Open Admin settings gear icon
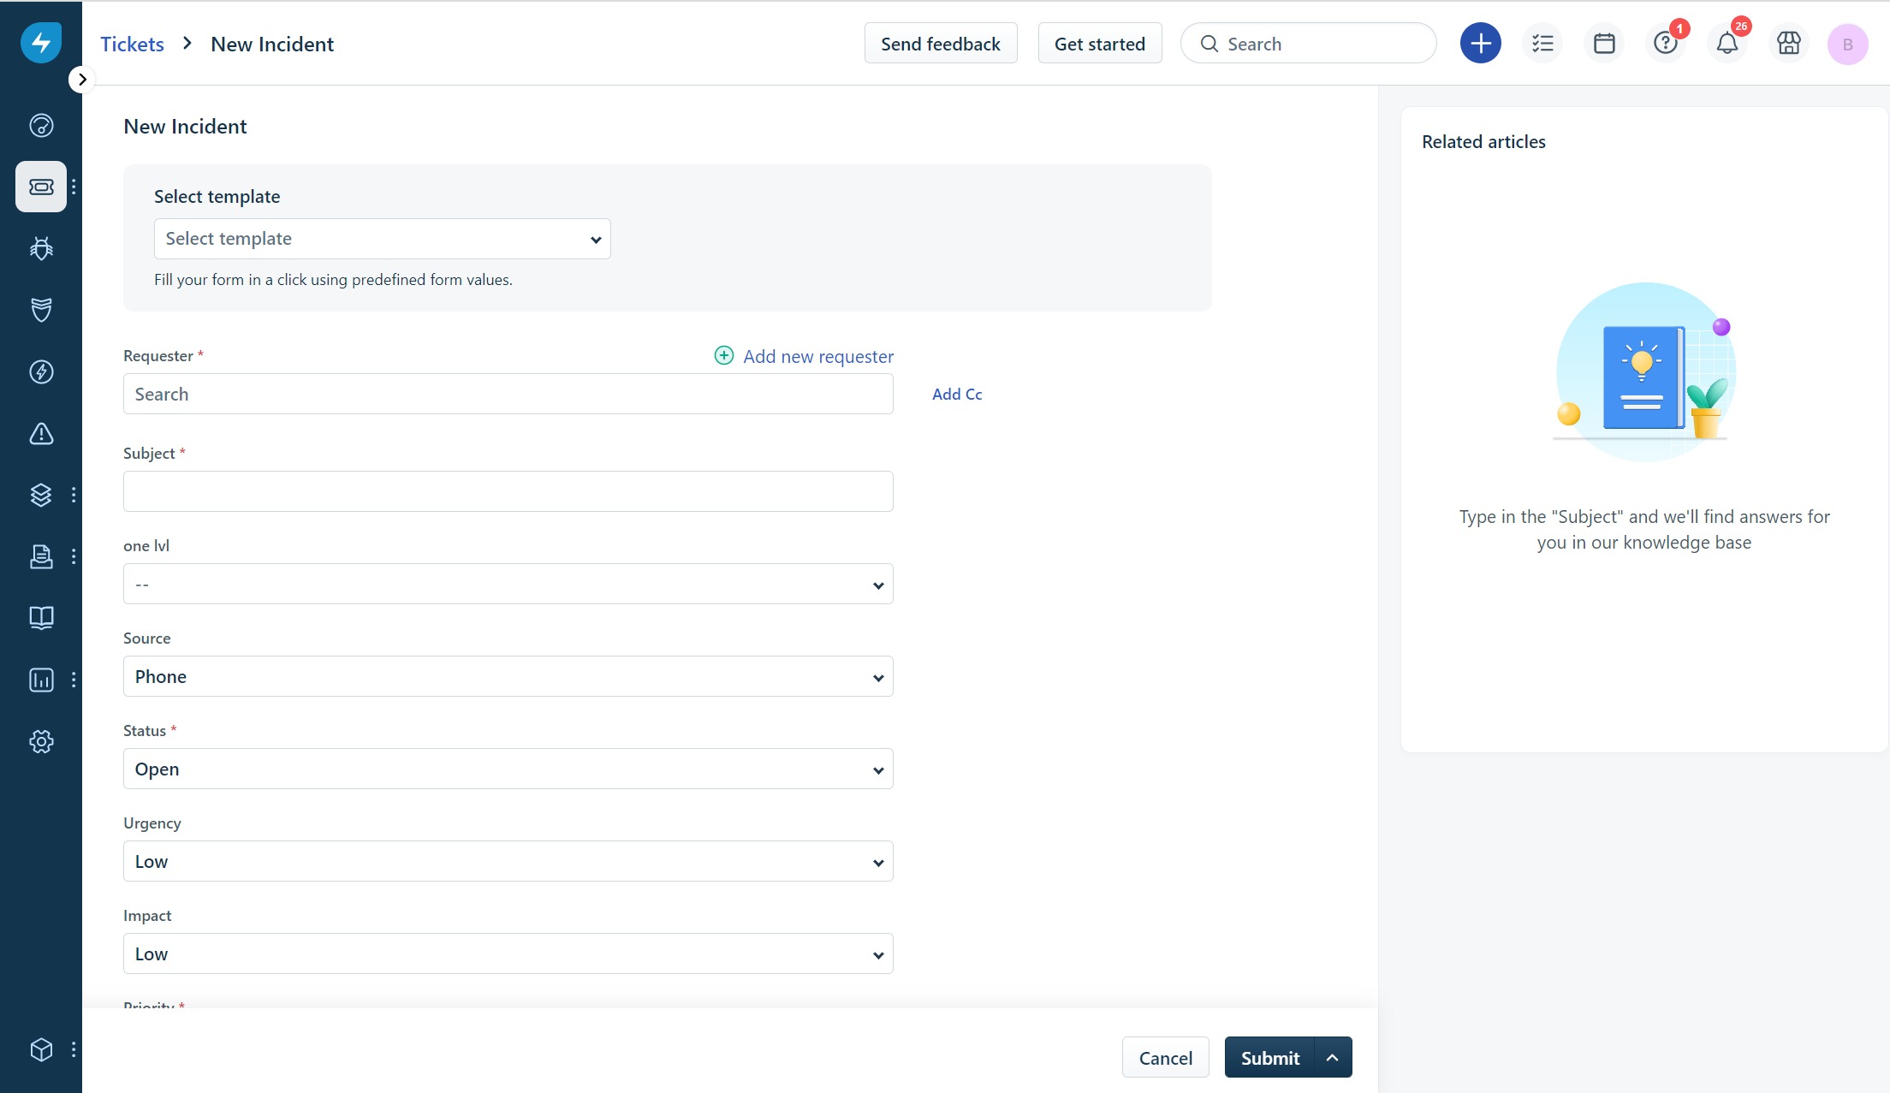Image resolution: width=1890 pixels, height=1093 pixels. pyautogui.click(x=41, y=741)
